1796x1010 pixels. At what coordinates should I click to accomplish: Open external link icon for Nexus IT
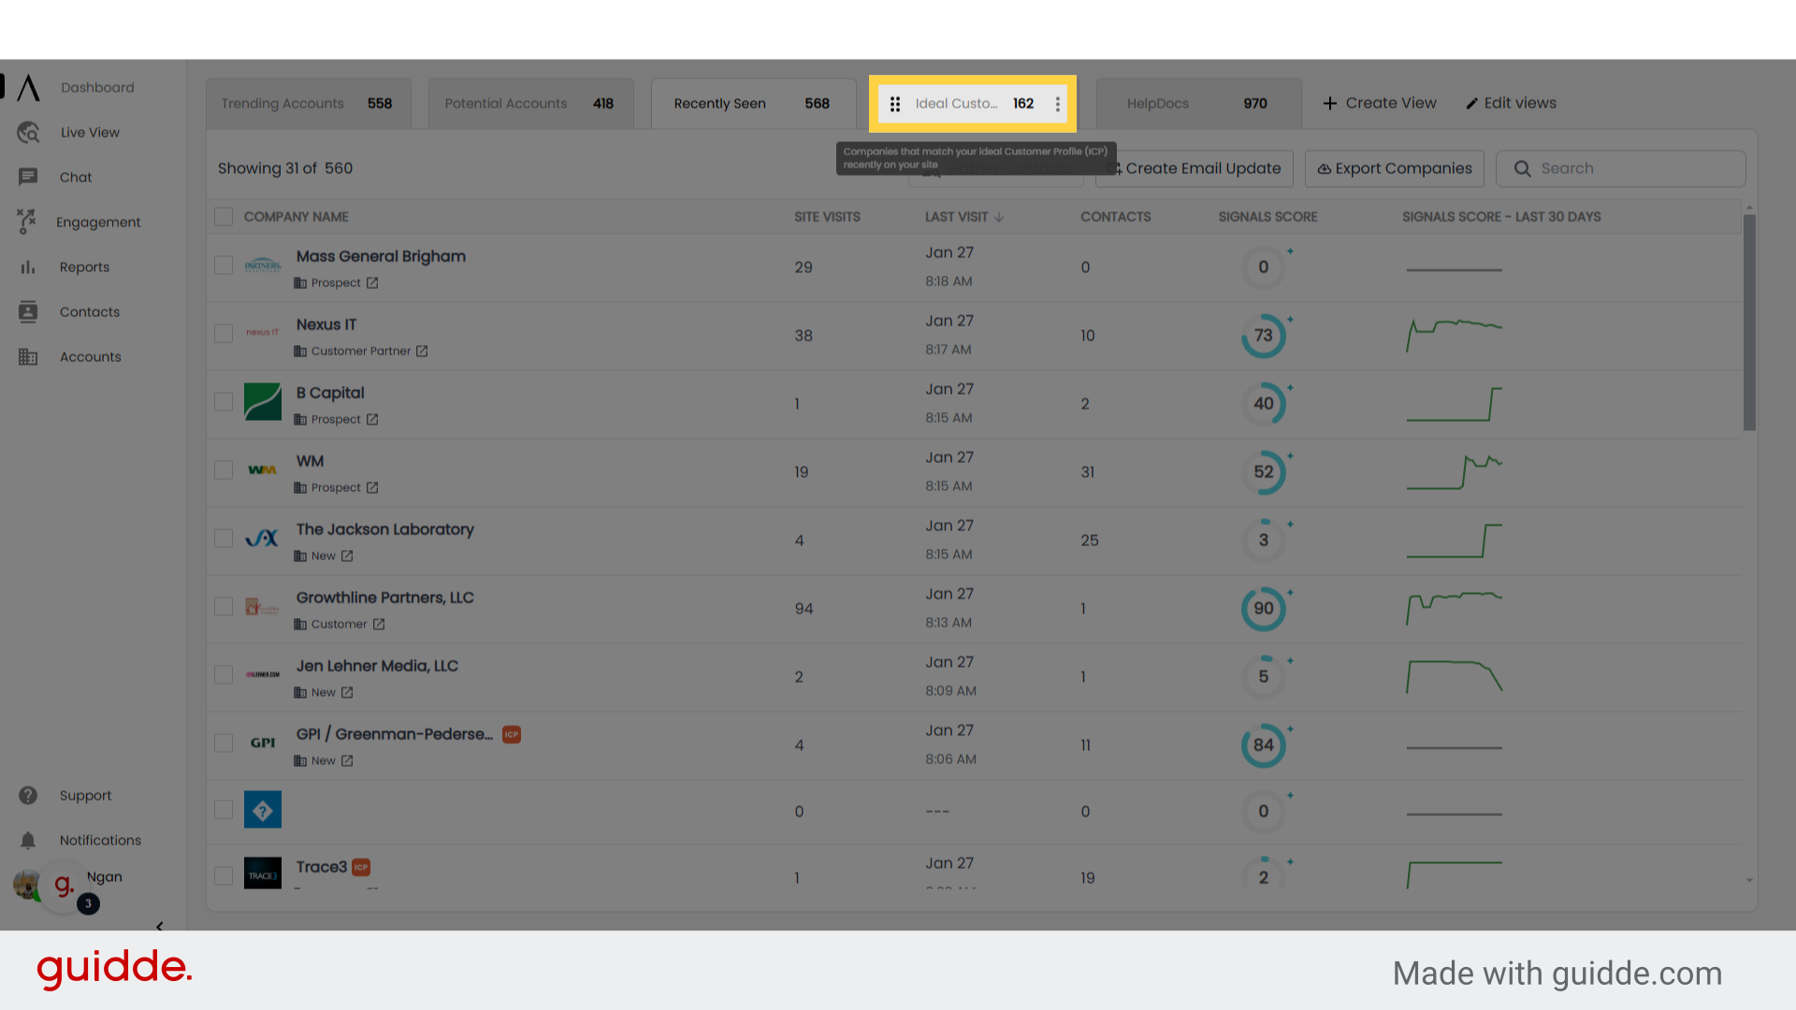[x=422, y=351]
